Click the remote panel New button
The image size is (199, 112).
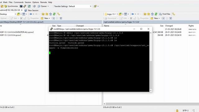tap(155, 18)
